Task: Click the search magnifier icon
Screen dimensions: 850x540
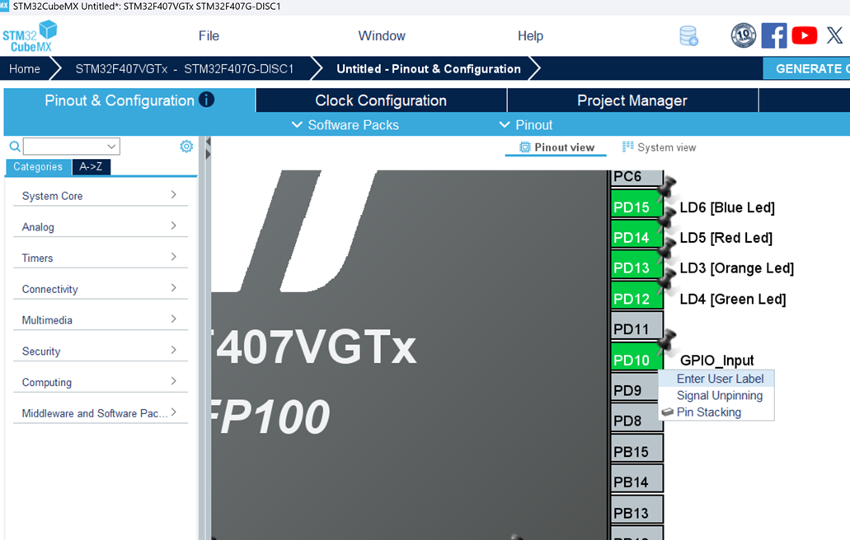Action: coord(15,146)
